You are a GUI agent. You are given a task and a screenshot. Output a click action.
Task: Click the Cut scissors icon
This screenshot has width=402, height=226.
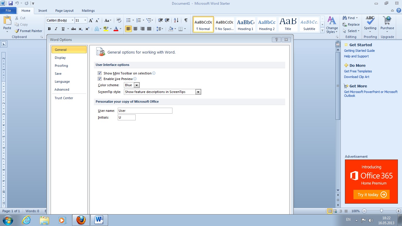point(17,18)
